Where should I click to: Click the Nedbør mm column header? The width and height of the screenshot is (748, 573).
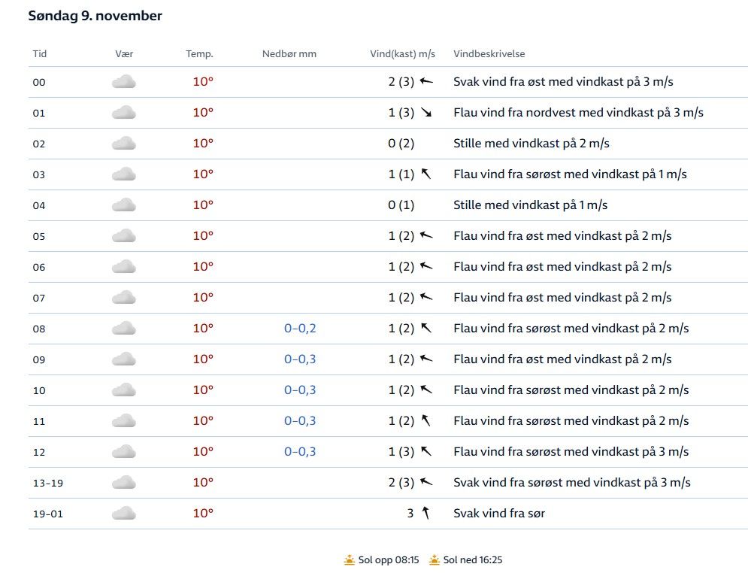pos(289,54)
